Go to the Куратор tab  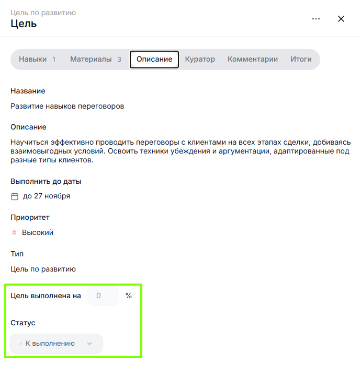pyautogui.click(x=200, y=60)
